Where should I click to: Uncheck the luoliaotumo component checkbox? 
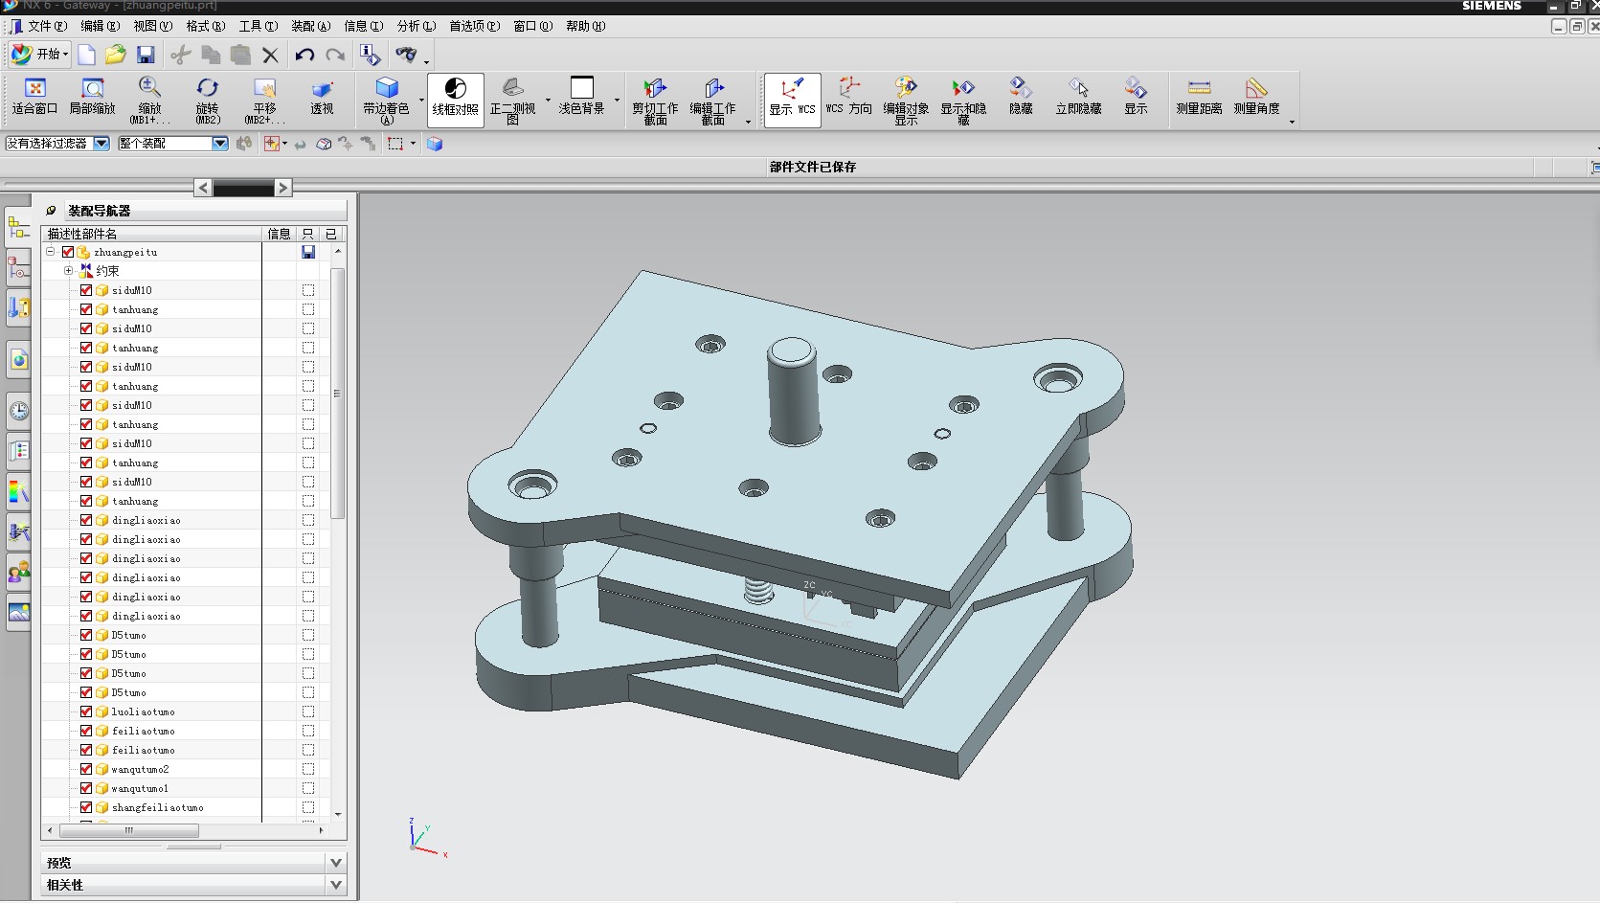(86, 711)
